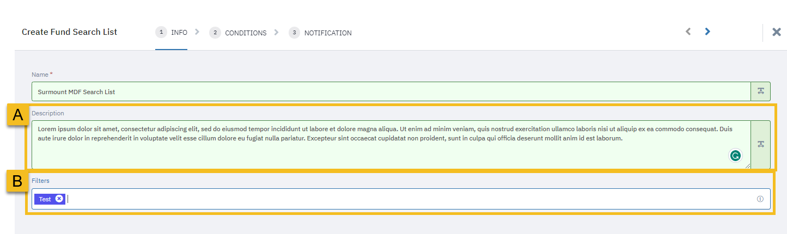787x234 pixels.
Task: Click the translate icon beside the Description field
Action: coord(760,144)
